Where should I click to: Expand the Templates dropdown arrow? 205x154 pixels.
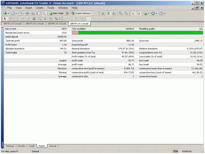point(164,13)
